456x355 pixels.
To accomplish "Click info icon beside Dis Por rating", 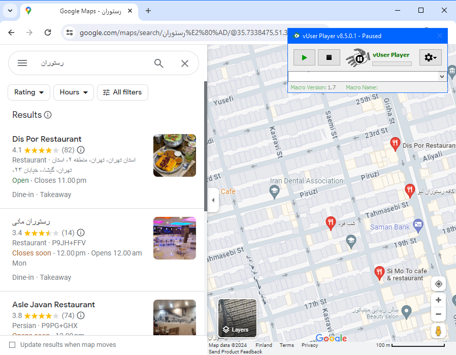I will tap(81, 150).
